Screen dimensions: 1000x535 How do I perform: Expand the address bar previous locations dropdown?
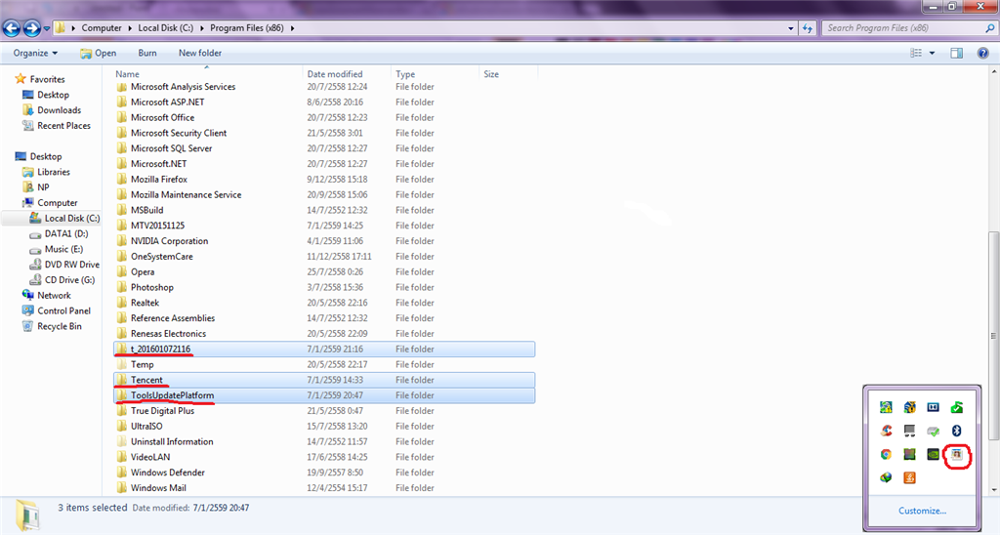click(x=791, y=28)
